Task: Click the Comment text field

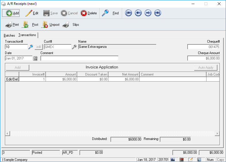Action: pyautogui.click(x=79, y=58)
